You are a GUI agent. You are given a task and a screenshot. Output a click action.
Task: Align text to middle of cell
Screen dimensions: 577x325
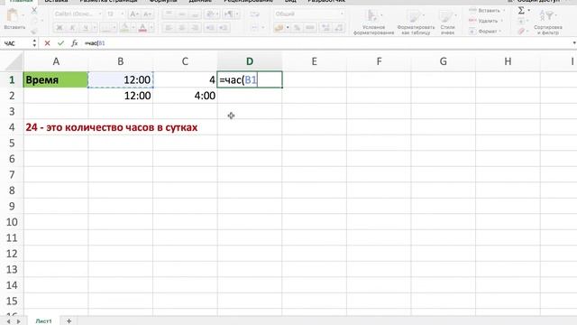click(x=182, y=14)
